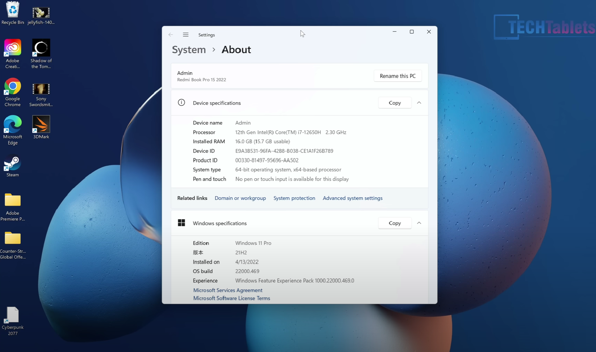The height and width of the screenshot is (352, 596).
Task: Open the Domain or workgroup link
Action: pos(240,198)
